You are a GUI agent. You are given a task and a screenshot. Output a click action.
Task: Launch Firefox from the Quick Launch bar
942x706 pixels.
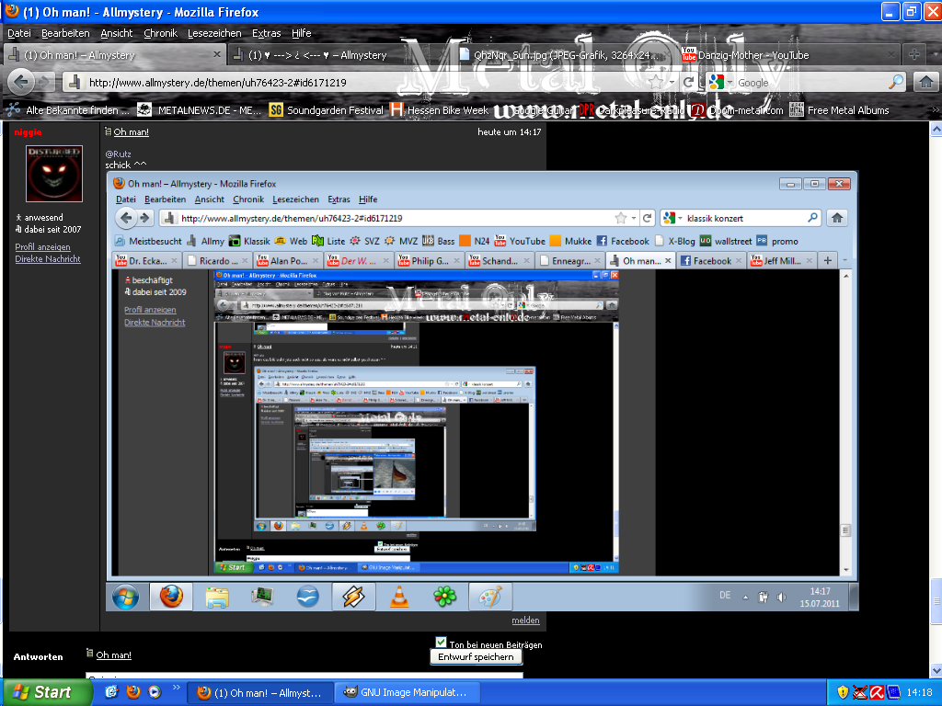(x=133, y=692)
